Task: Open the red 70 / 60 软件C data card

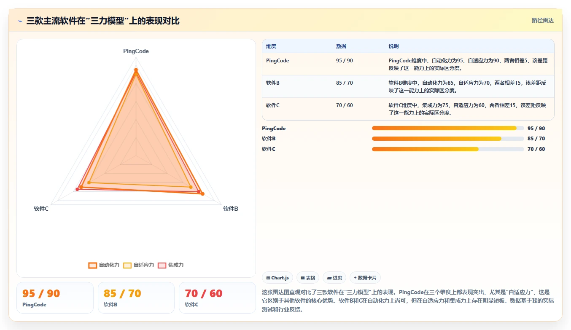Action: (217, 298)
